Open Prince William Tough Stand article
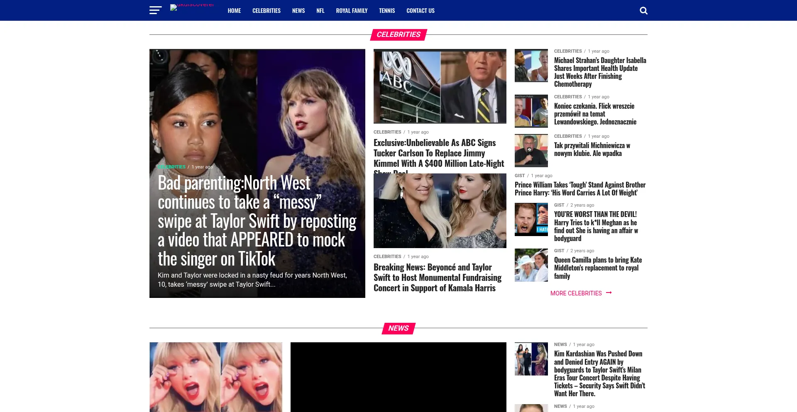The height and width of the screenshot is (412, 797). [580, 189]
